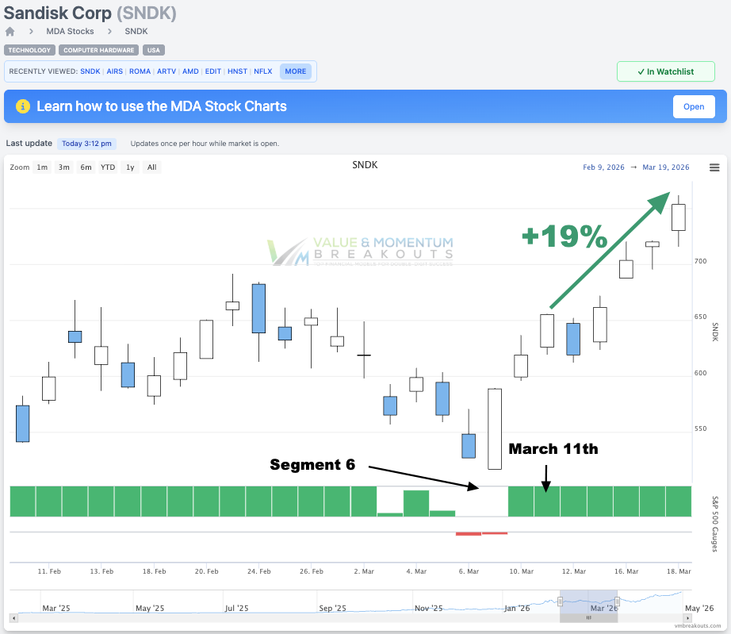The image size is (731, 634).
Task: Click the tall white candlestick near 9 March
Action: point(495,428)
